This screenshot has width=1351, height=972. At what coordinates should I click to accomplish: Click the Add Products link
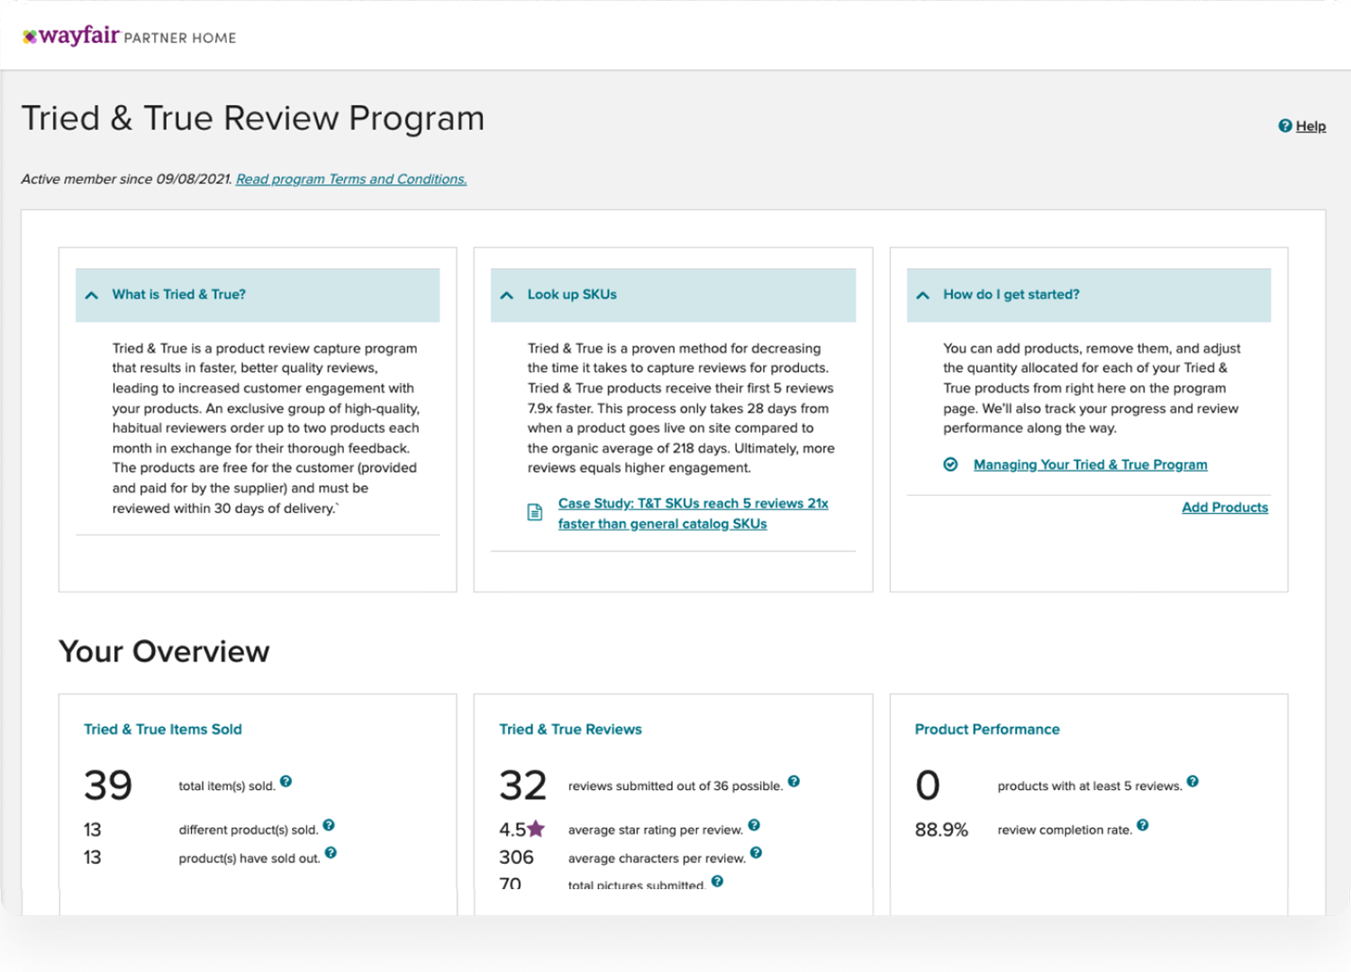1224,508
